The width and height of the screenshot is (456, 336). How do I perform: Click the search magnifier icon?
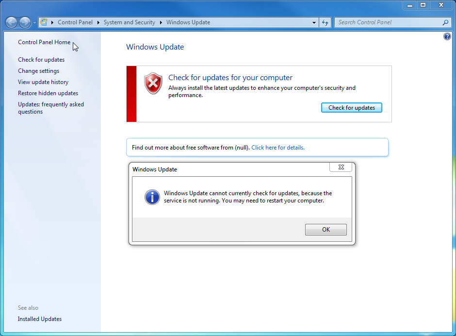click(445, 22)
